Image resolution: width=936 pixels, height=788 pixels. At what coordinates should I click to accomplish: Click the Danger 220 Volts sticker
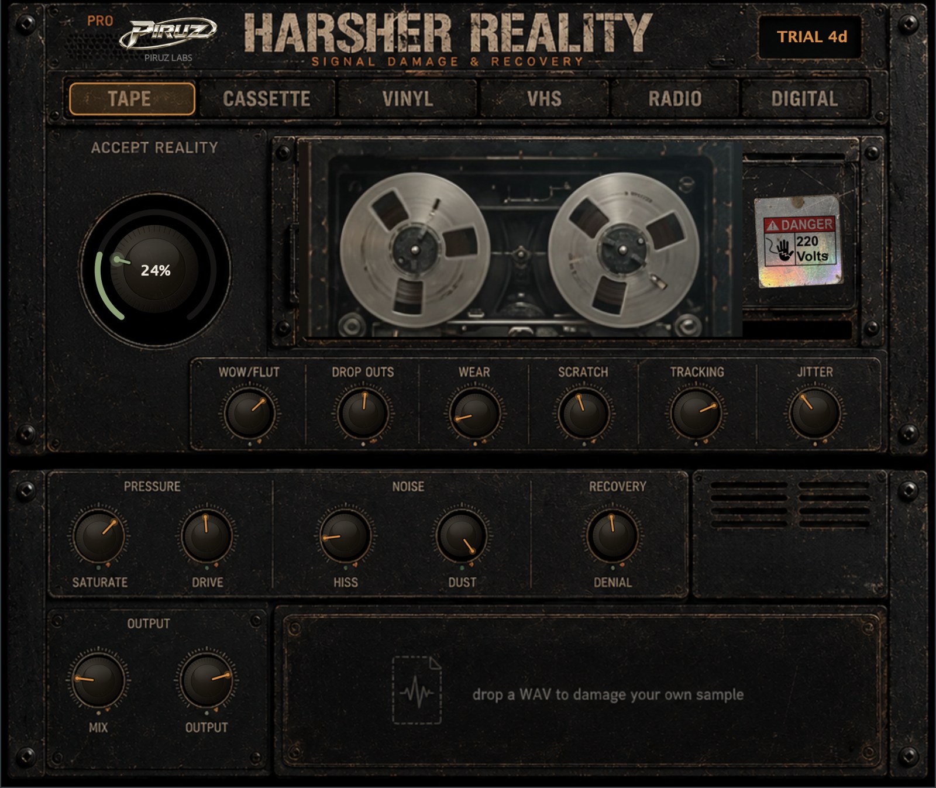point(799,241)
